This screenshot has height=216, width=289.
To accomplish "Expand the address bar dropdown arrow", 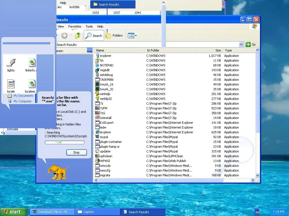I will tap(241, 44).
